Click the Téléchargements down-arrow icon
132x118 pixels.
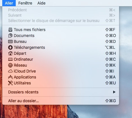pos(10,47)
